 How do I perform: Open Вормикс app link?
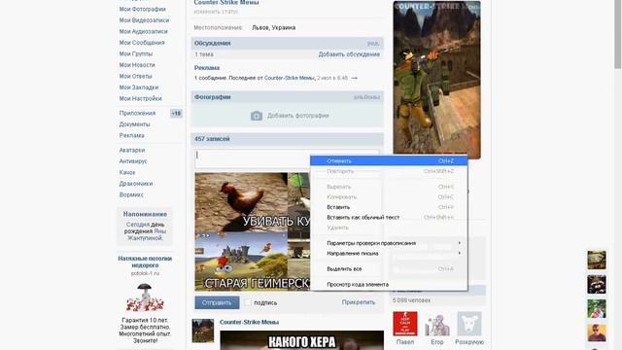(131, 194)
